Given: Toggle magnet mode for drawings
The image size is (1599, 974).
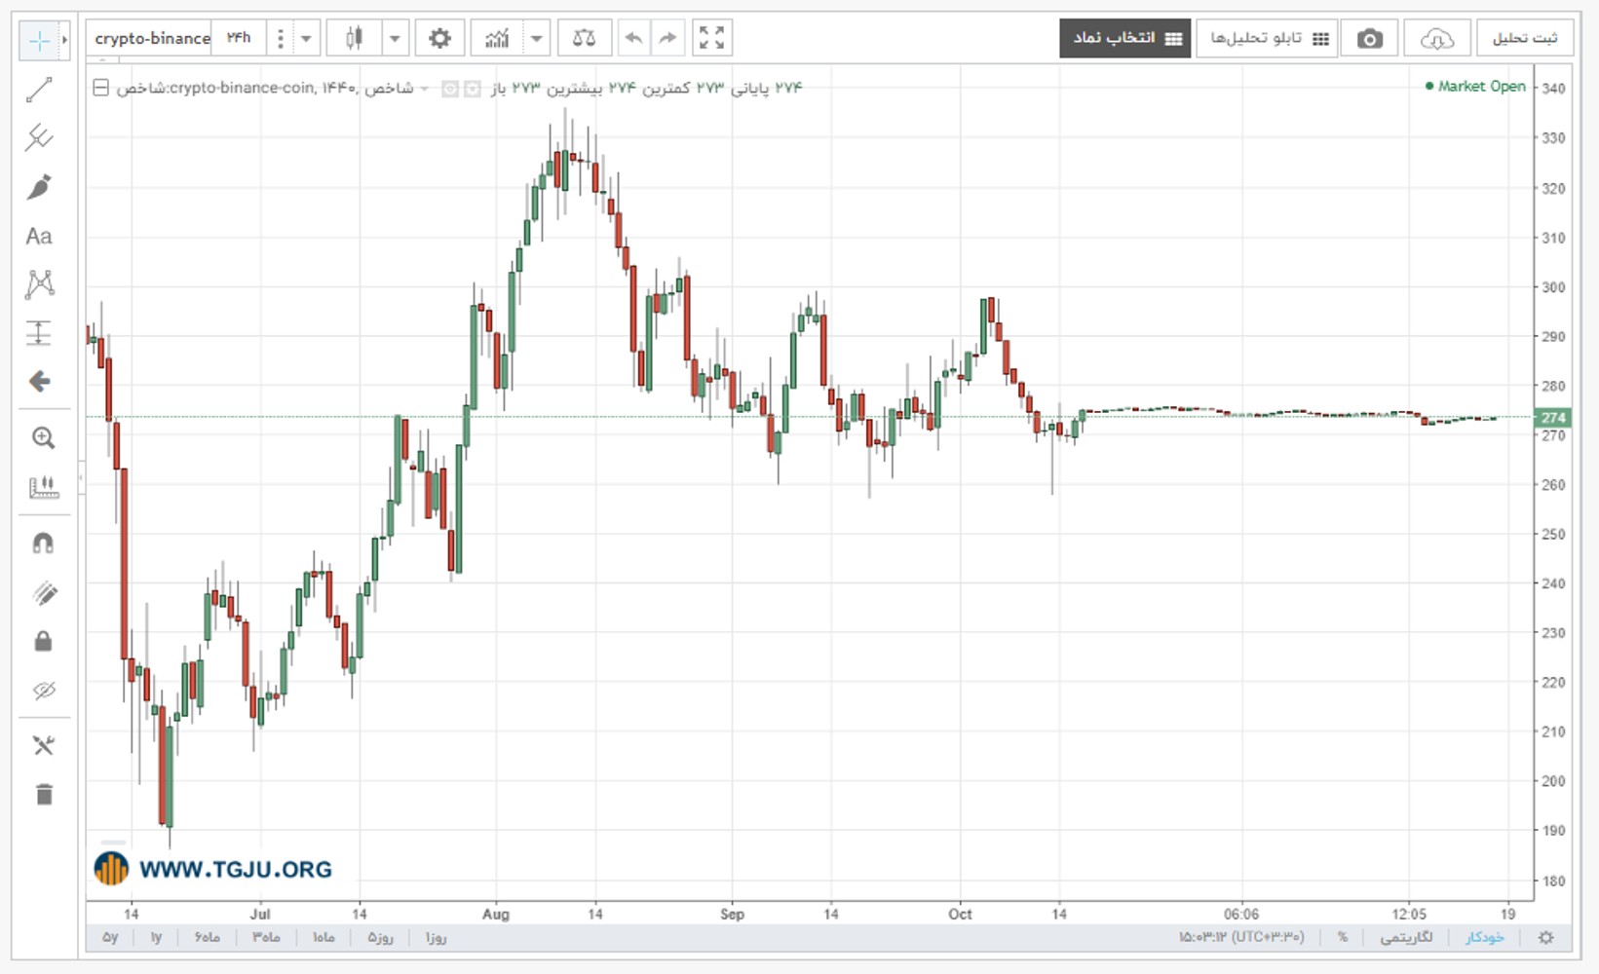Looking at the screenshot, I should 43,543.
